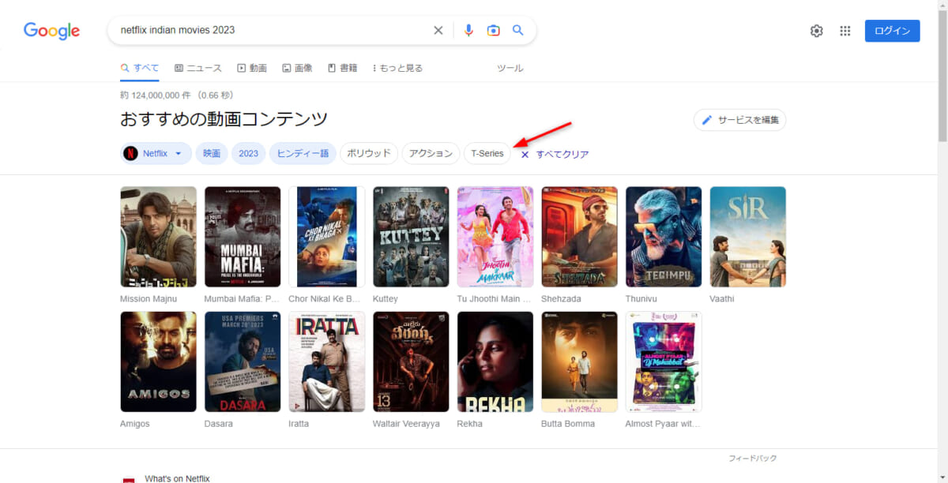Expand the Netflix provider dropdown

pos(156,153)
